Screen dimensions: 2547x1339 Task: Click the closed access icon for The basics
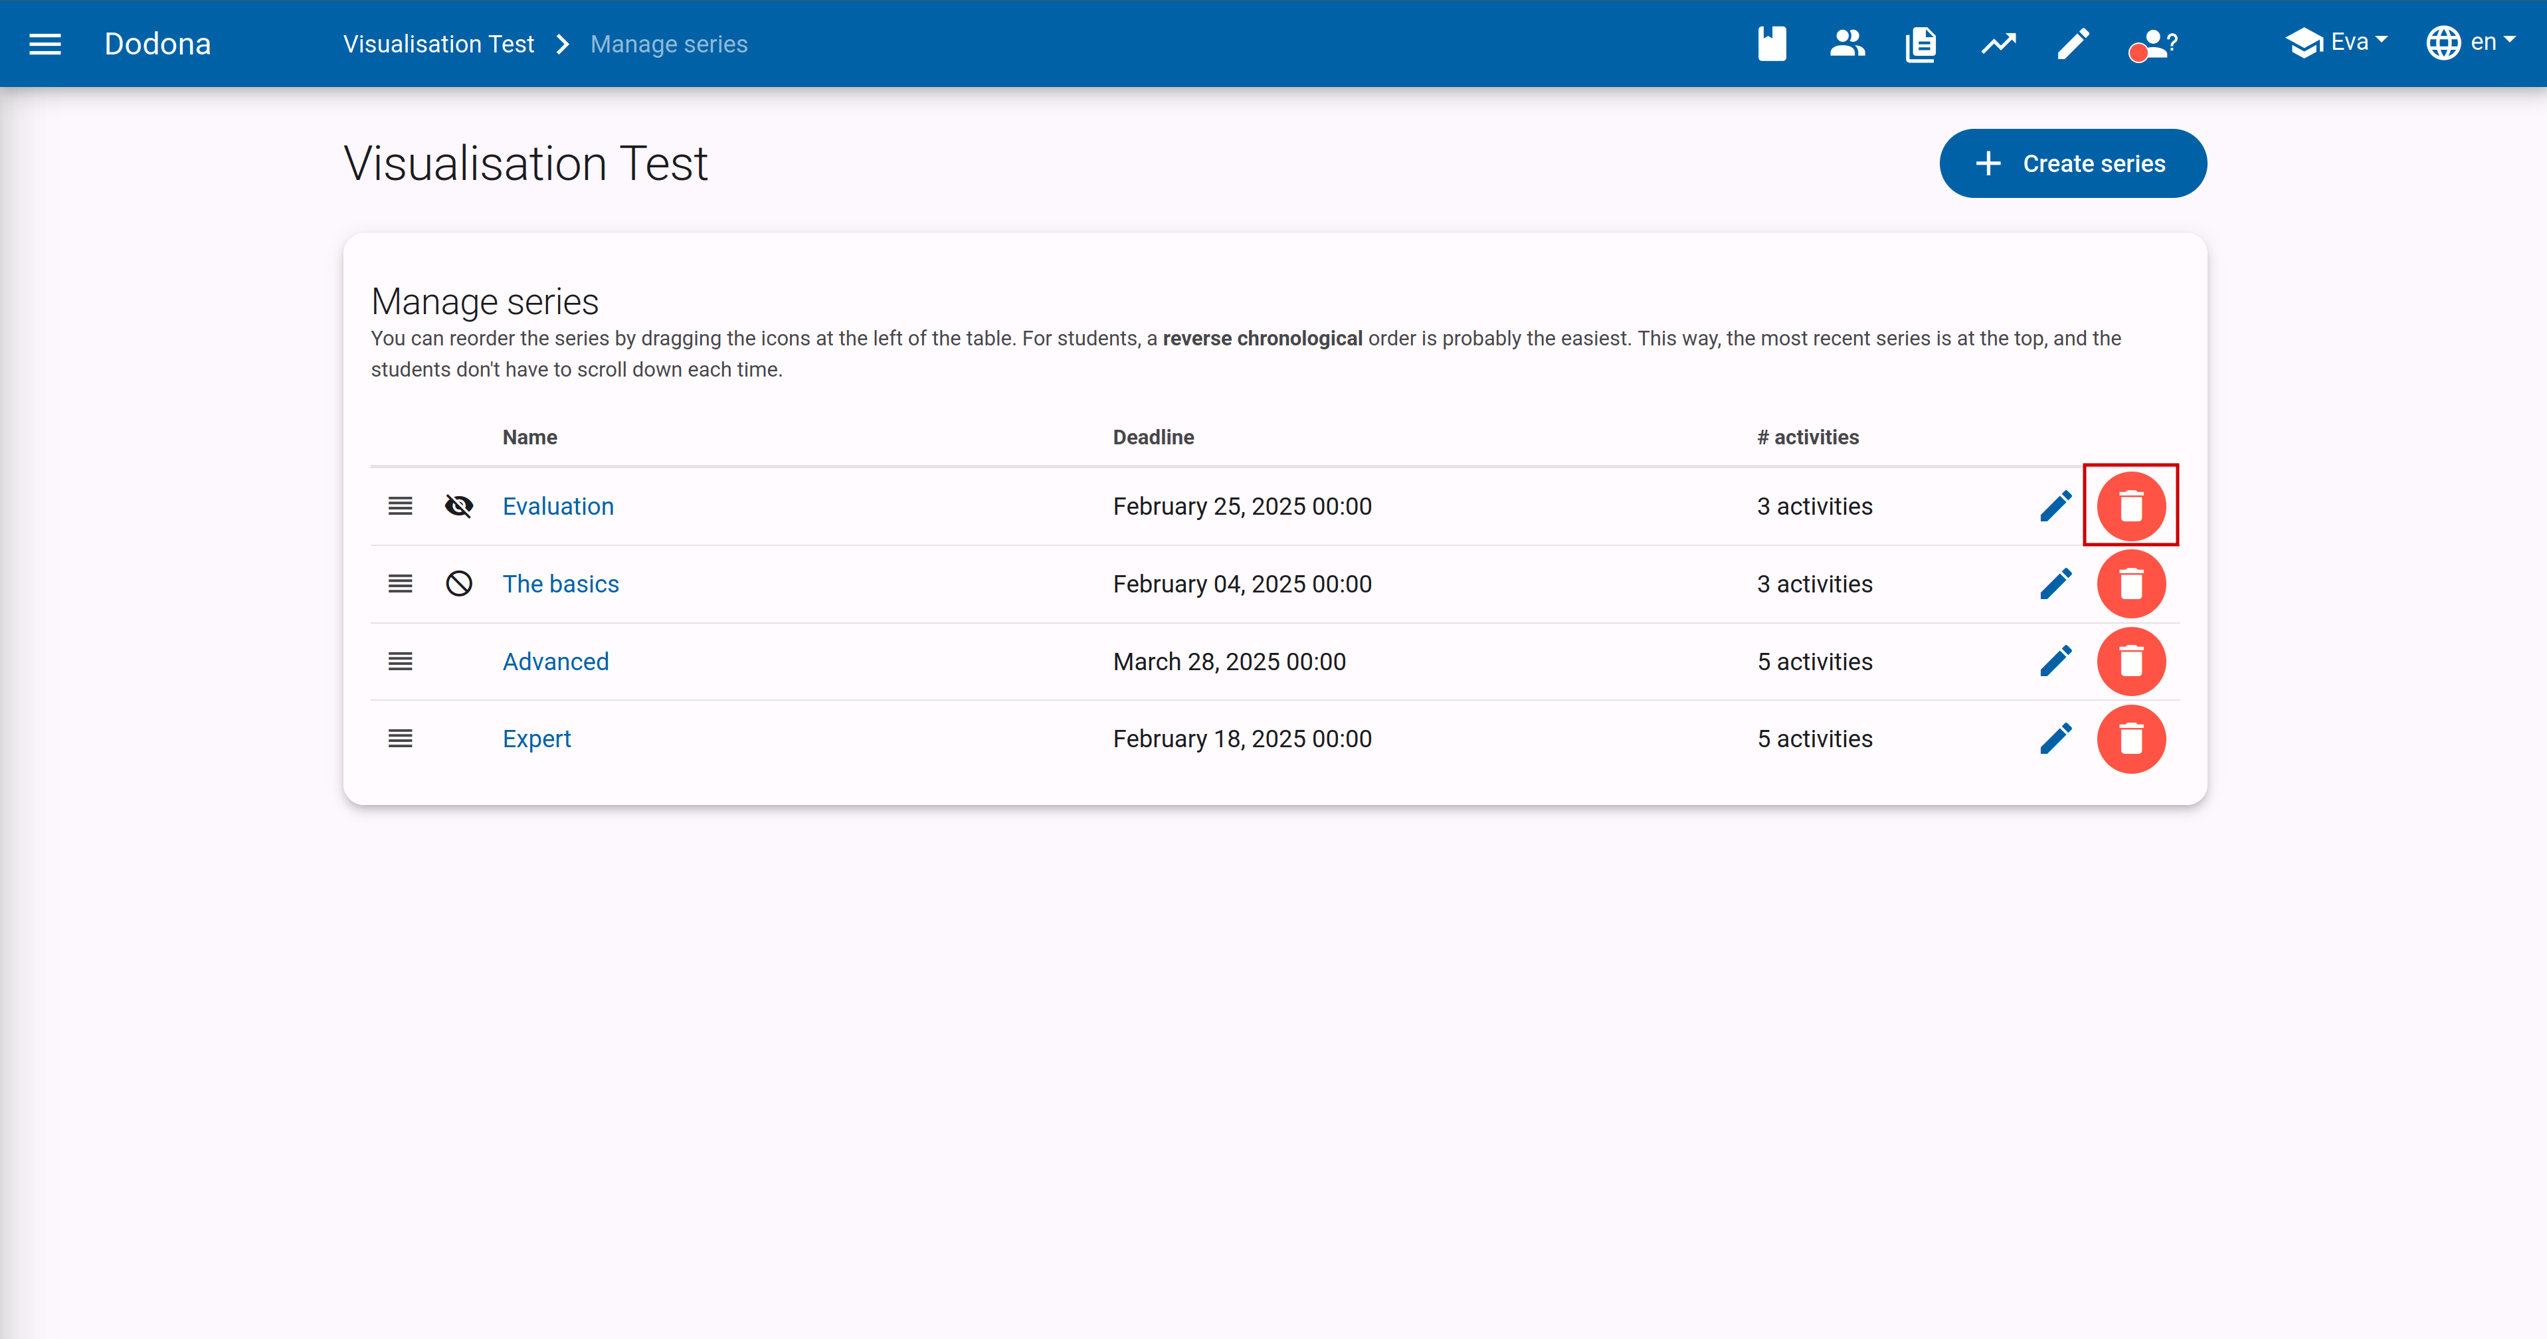(459, 583)
